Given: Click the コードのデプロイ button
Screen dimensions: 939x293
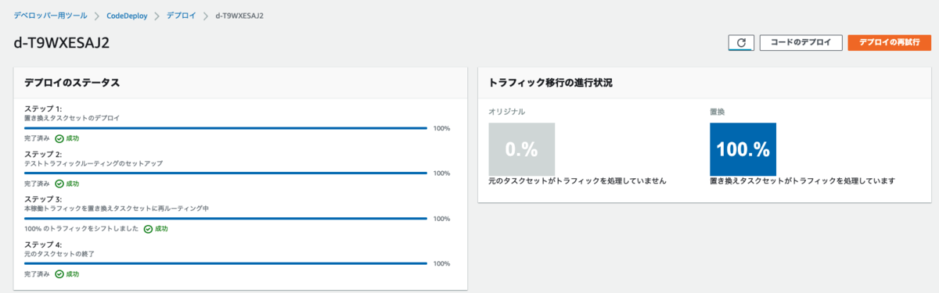Looking at the screenshot, I should point(800,43).
